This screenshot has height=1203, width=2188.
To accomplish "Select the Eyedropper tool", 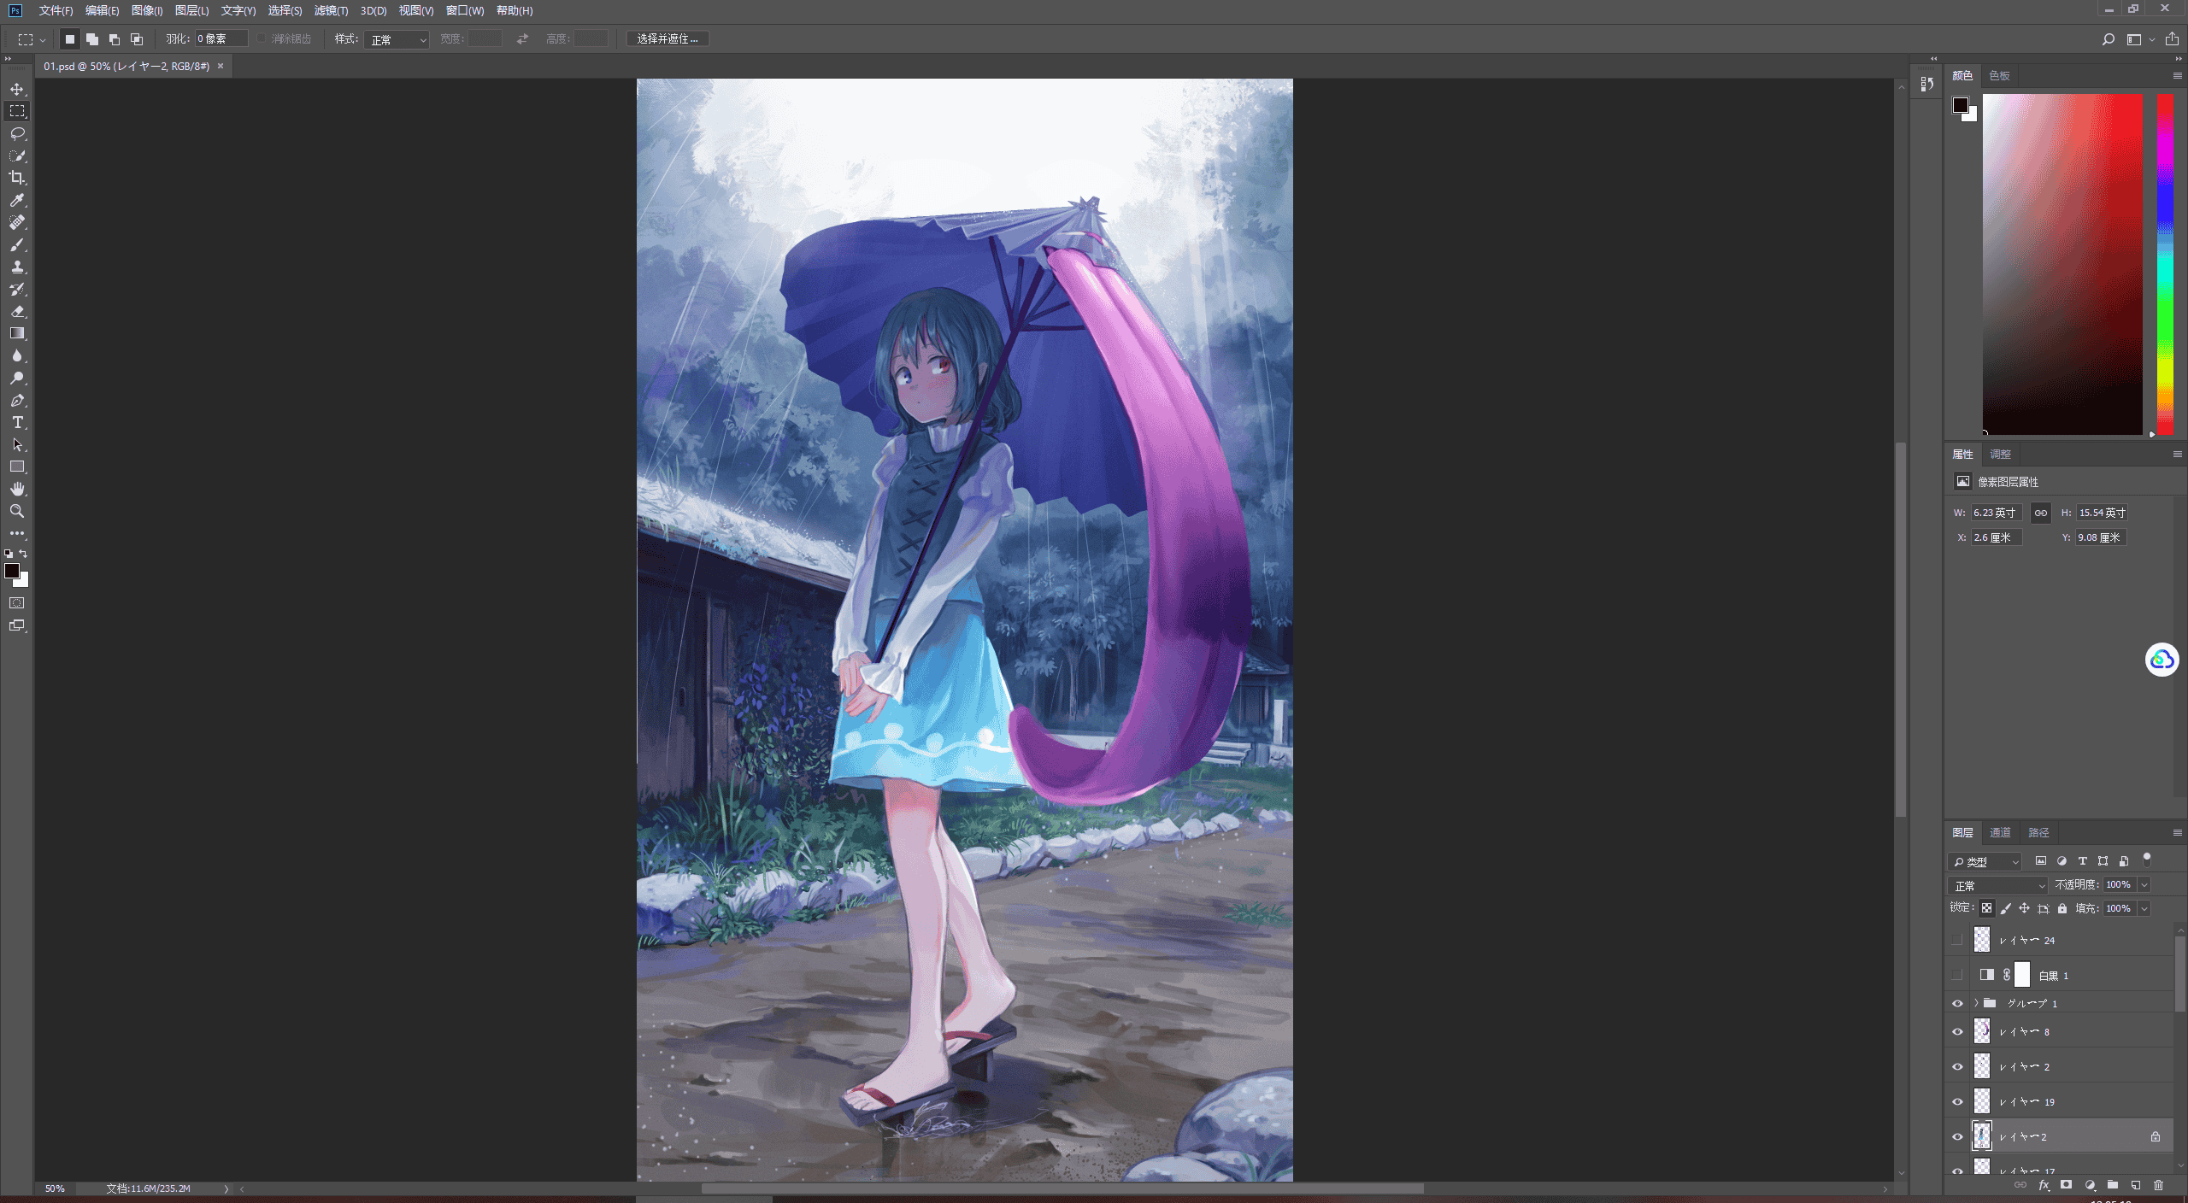I will (x=17, y=200).
